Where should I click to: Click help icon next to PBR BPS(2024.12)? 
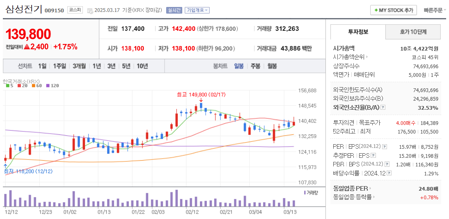coord(387,164)
